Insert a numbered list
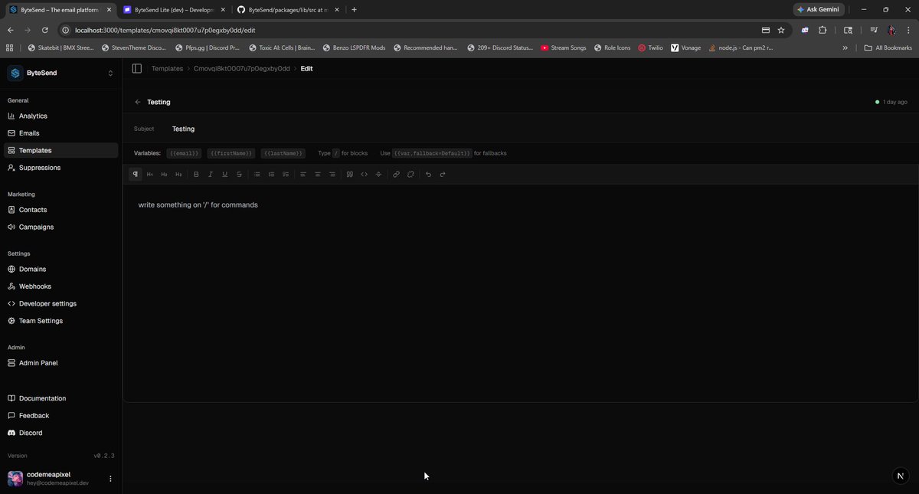The width and height of the screenshot is (919, 494). [x=271, y=174]
